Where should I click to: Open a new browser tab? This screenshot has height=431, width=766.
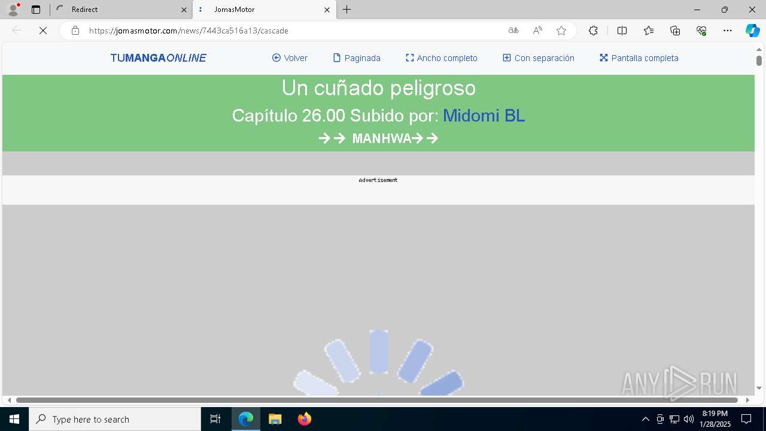click(347, 10)
